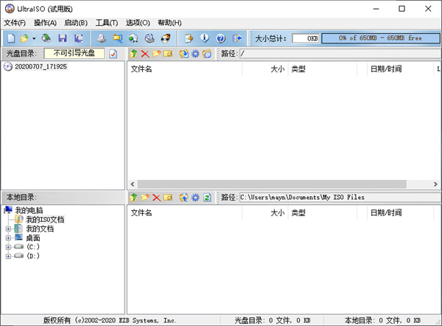Click the add-to-disc icon in local toolbar

[183, 197]
